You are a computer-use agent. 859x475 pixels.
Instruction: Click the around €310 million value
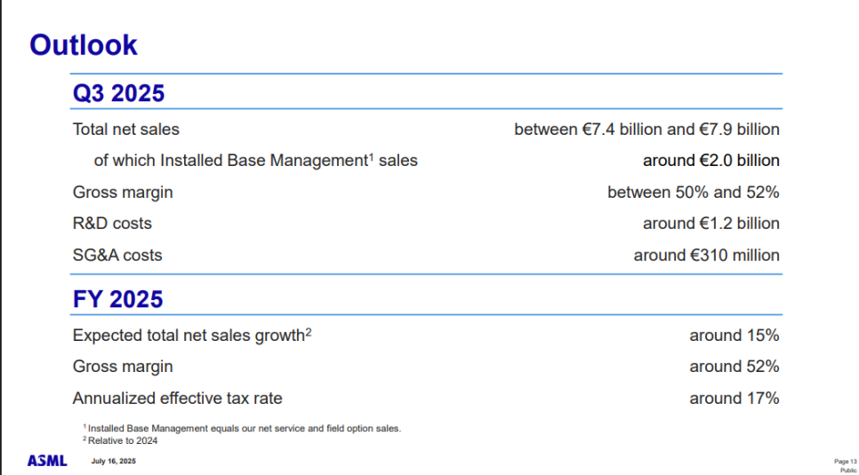(x=707, y=256)
